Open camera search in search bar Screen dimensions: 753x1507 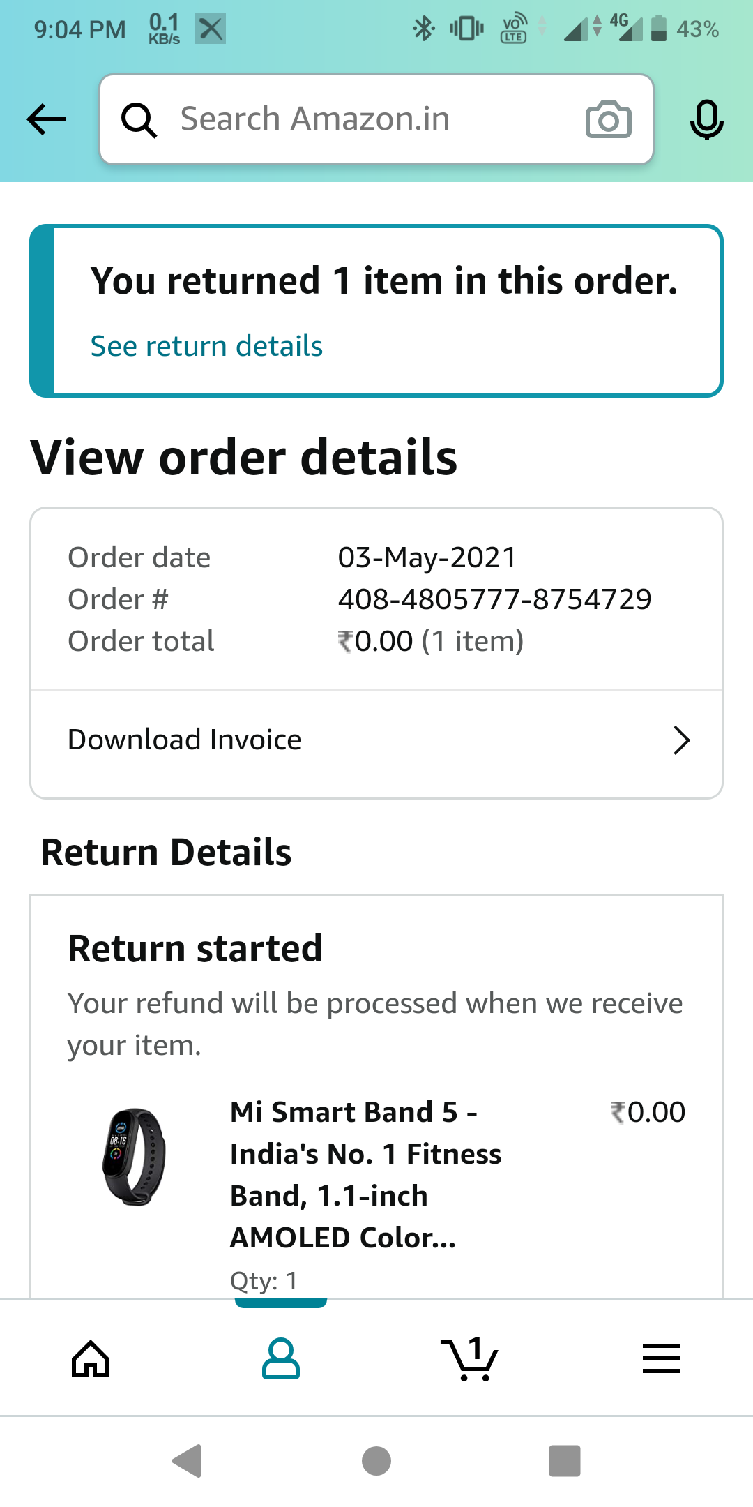608,119
